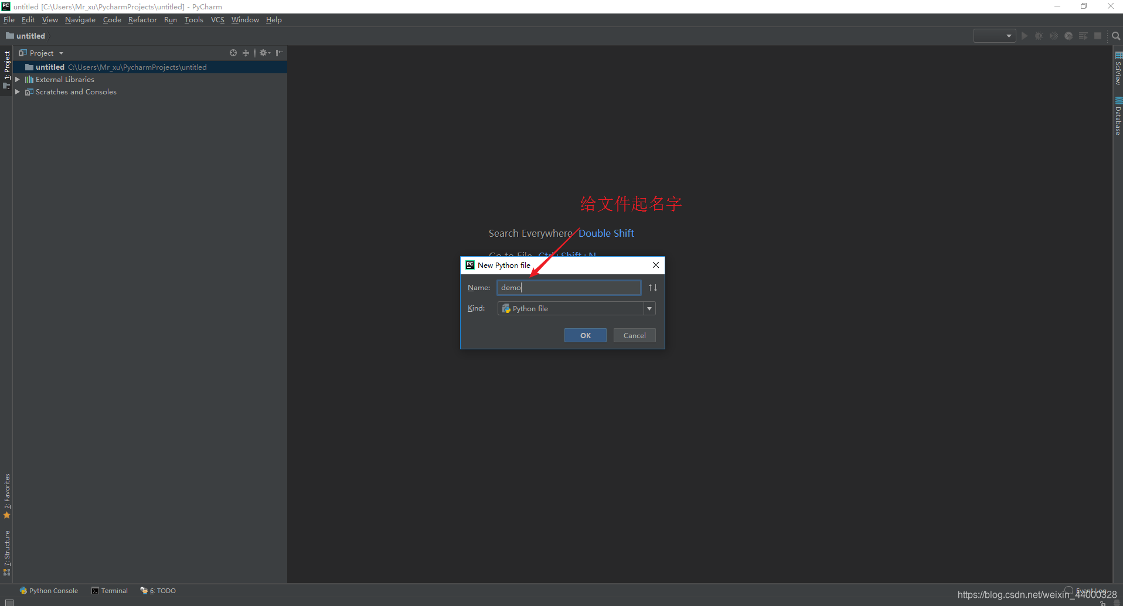
Task: Hide the Project panel with the hide icon
Action: tap(280, 53)
